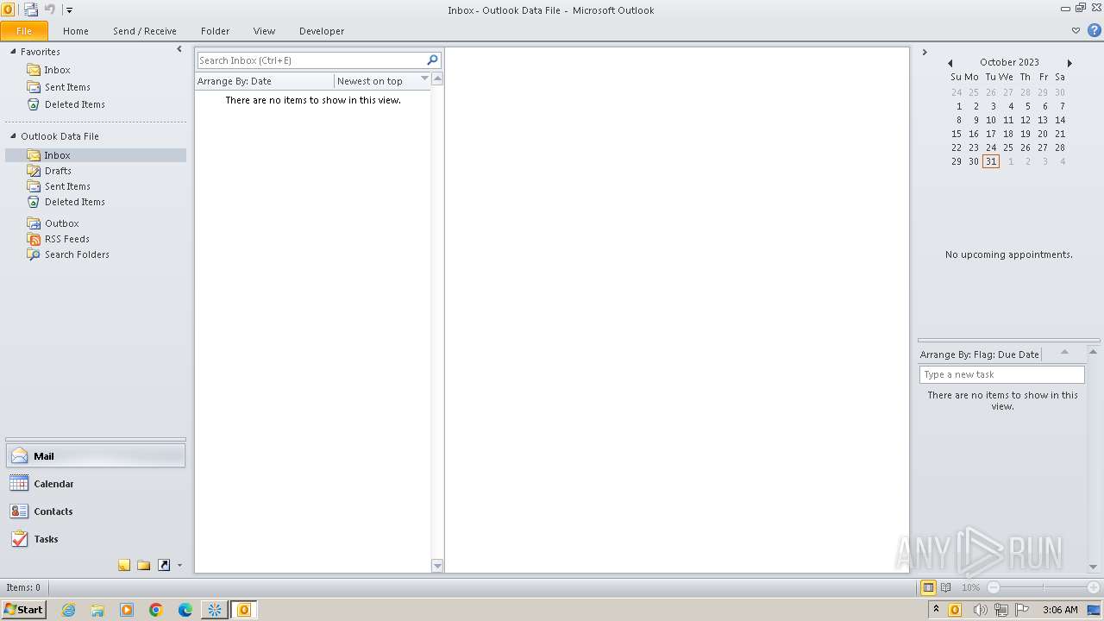This screenshot has height=621, width=1104.
Task: Expand the ribbon using the chevron icon
Action: [1076, 30]
